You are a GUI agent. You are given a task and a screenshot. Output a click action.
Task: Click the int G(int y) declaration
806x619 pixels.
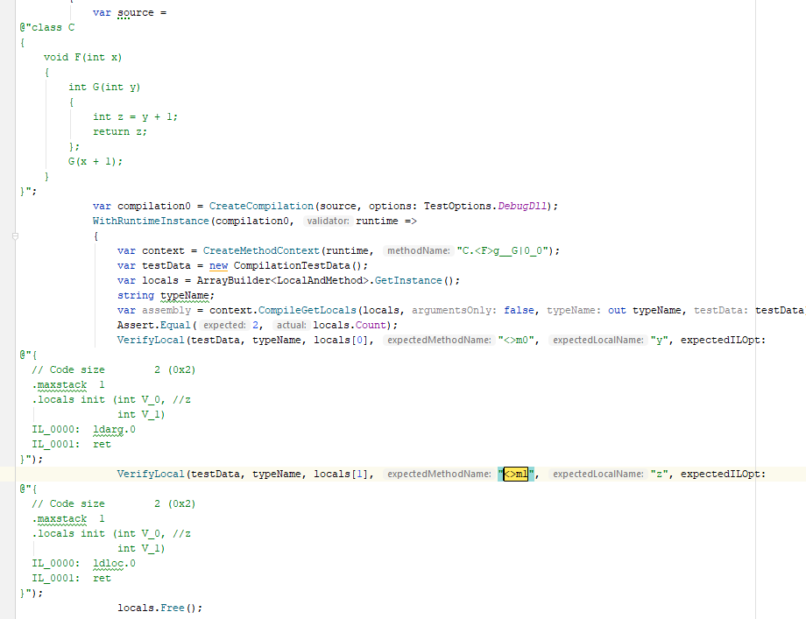tap(104, 87)
